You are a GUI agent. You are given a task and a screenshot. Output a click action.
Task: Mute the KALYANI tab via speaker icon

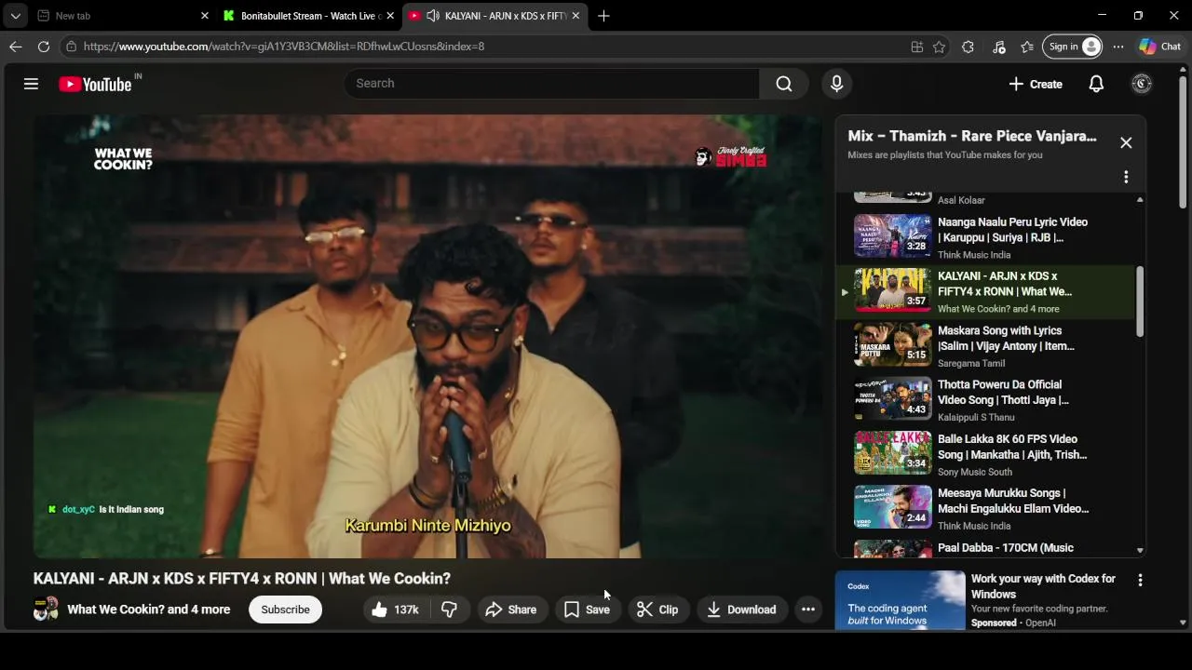coord(433,16)
